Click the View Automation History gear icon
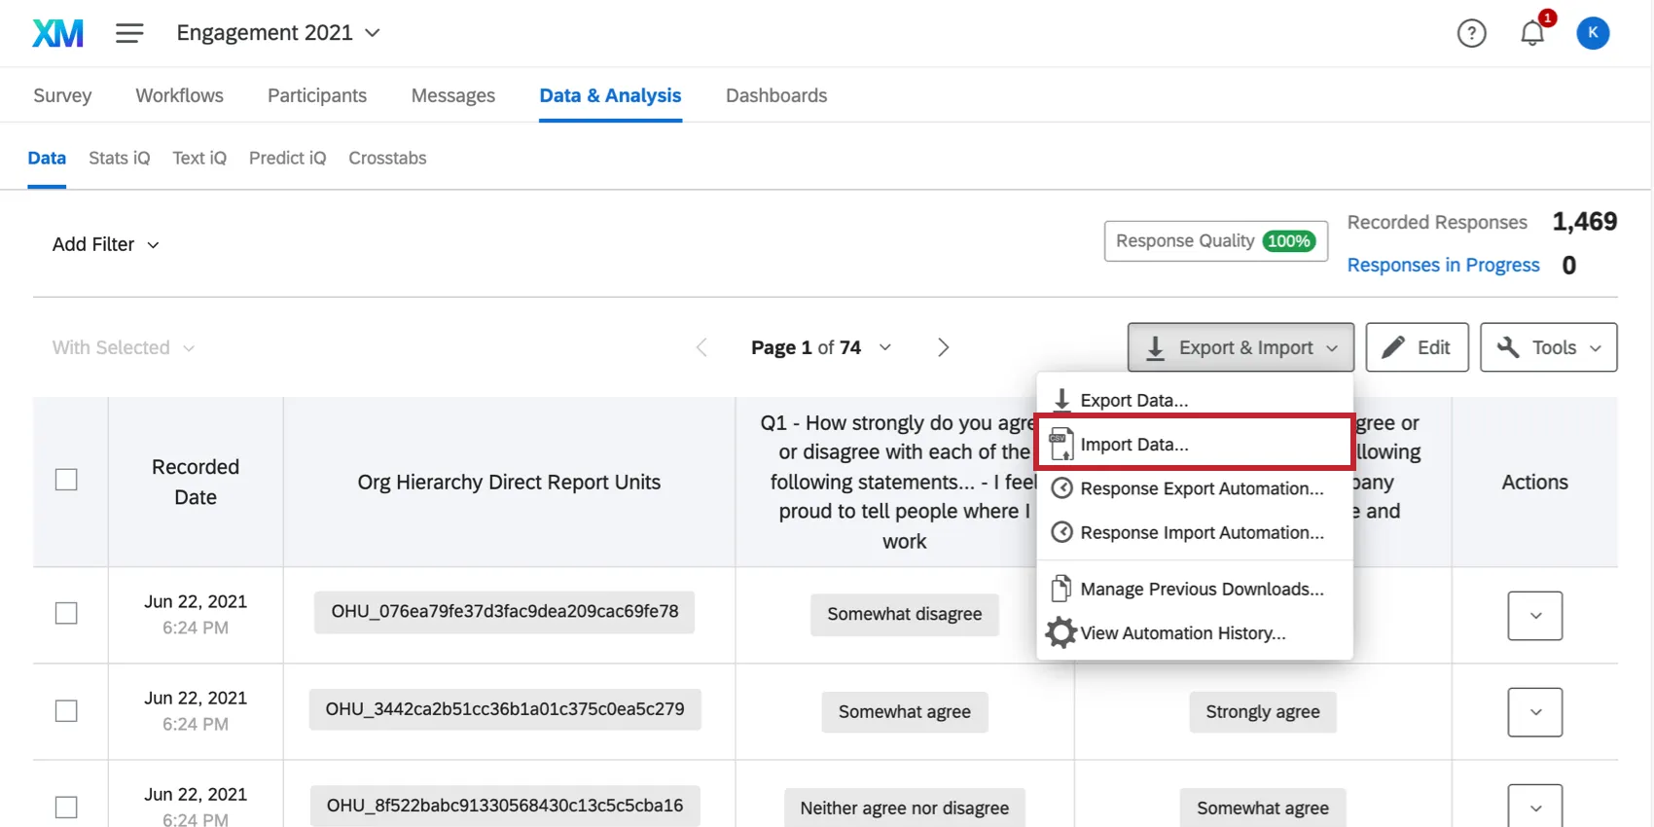This screenshot has width=1654, height=827. tap(1061, 633)
